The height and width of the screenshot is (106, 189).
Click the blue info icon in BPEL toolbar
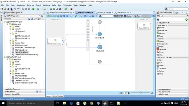(x=67, y=16)
